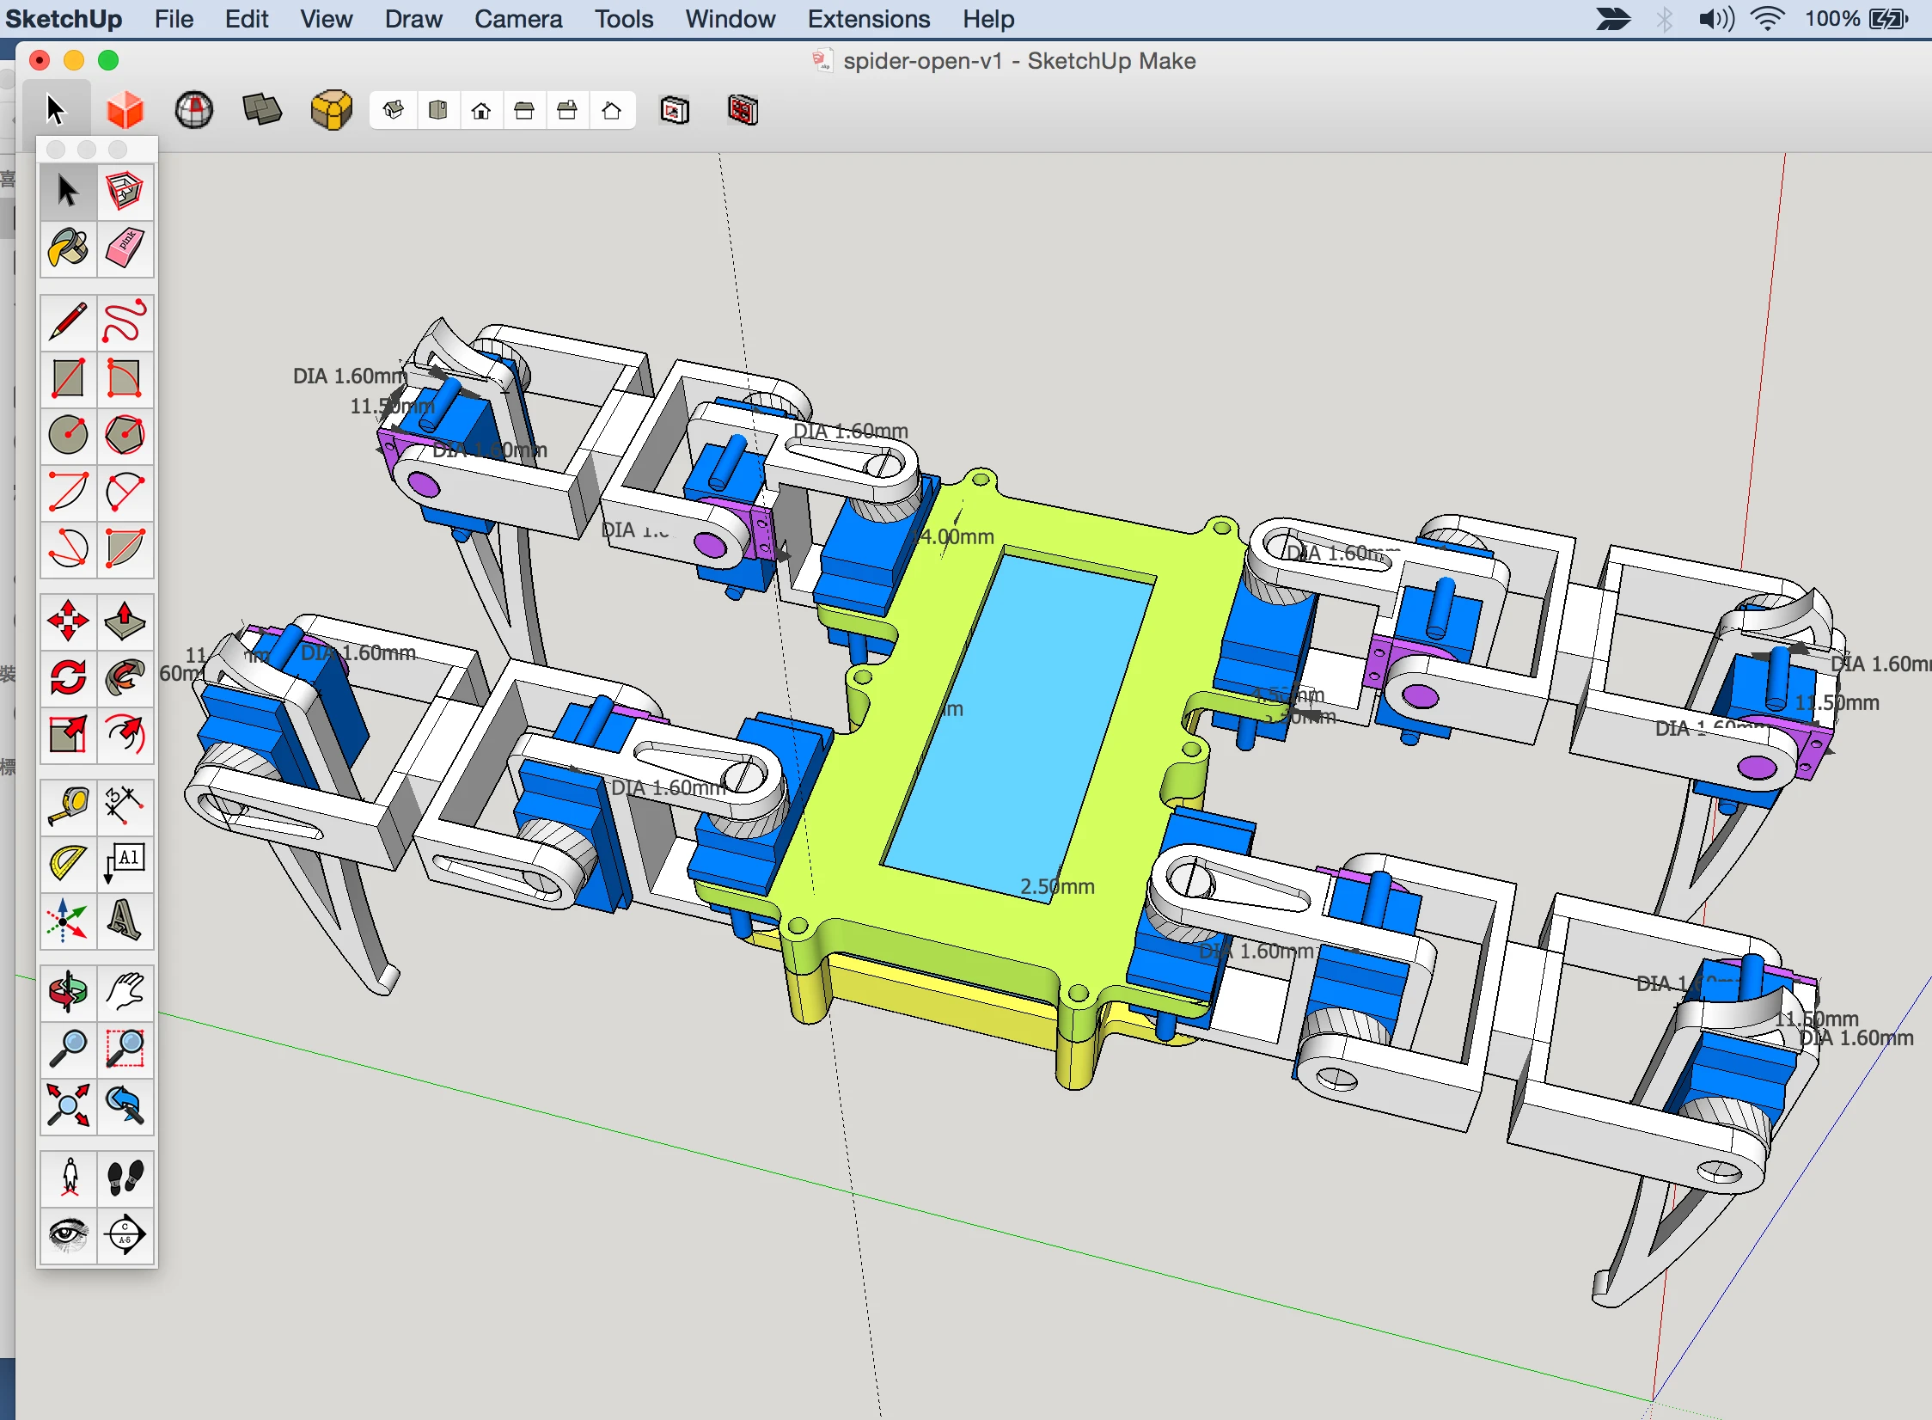Open the Camera menu
1932x1420 pixels.
(518, 19)
